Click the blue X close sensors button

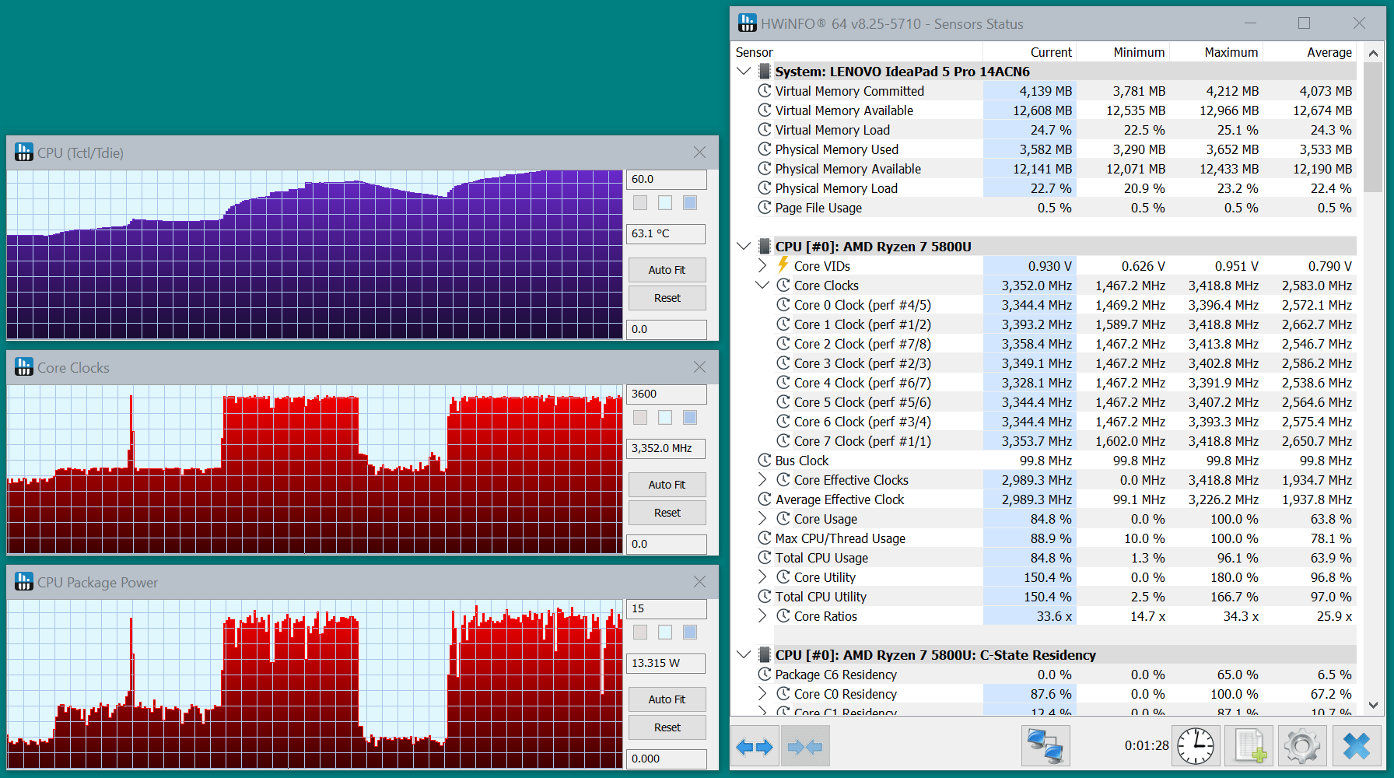1356,747
